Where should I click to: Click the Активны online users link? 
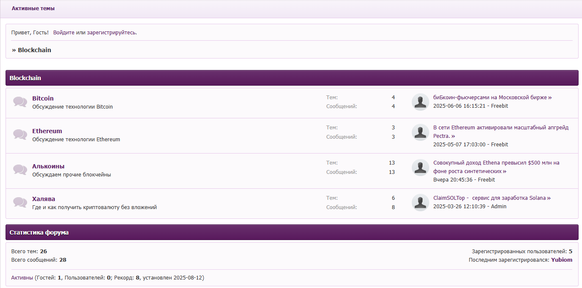click(x=22, y=278)
